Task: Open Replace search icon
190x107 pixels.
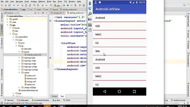Action: tap(38, 5)
